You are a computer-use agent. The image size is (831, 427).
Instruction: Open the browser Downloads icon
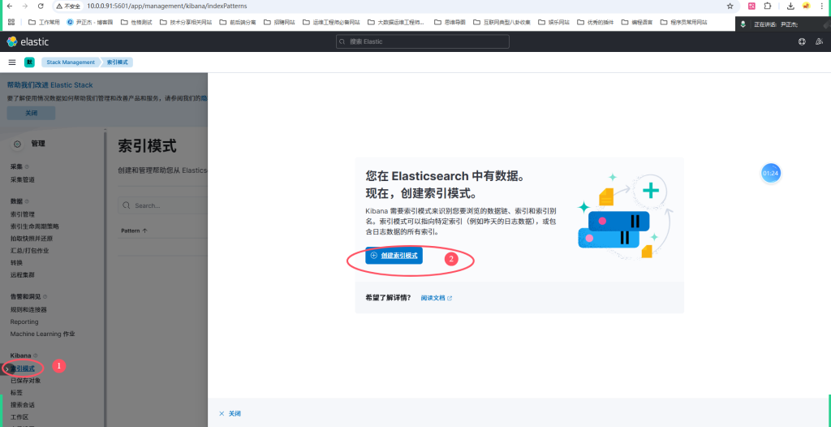790,6
